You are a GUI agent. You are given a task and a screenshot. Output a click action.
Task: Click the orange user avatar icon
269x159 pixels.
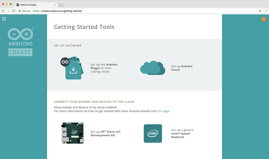click(x=263, y=19)
